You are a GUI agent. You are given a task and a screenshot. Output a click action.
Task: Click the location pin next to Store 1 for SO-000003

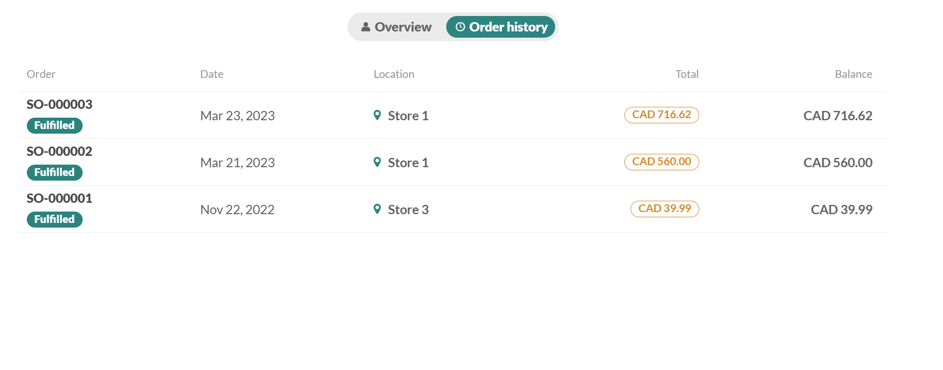378,115
